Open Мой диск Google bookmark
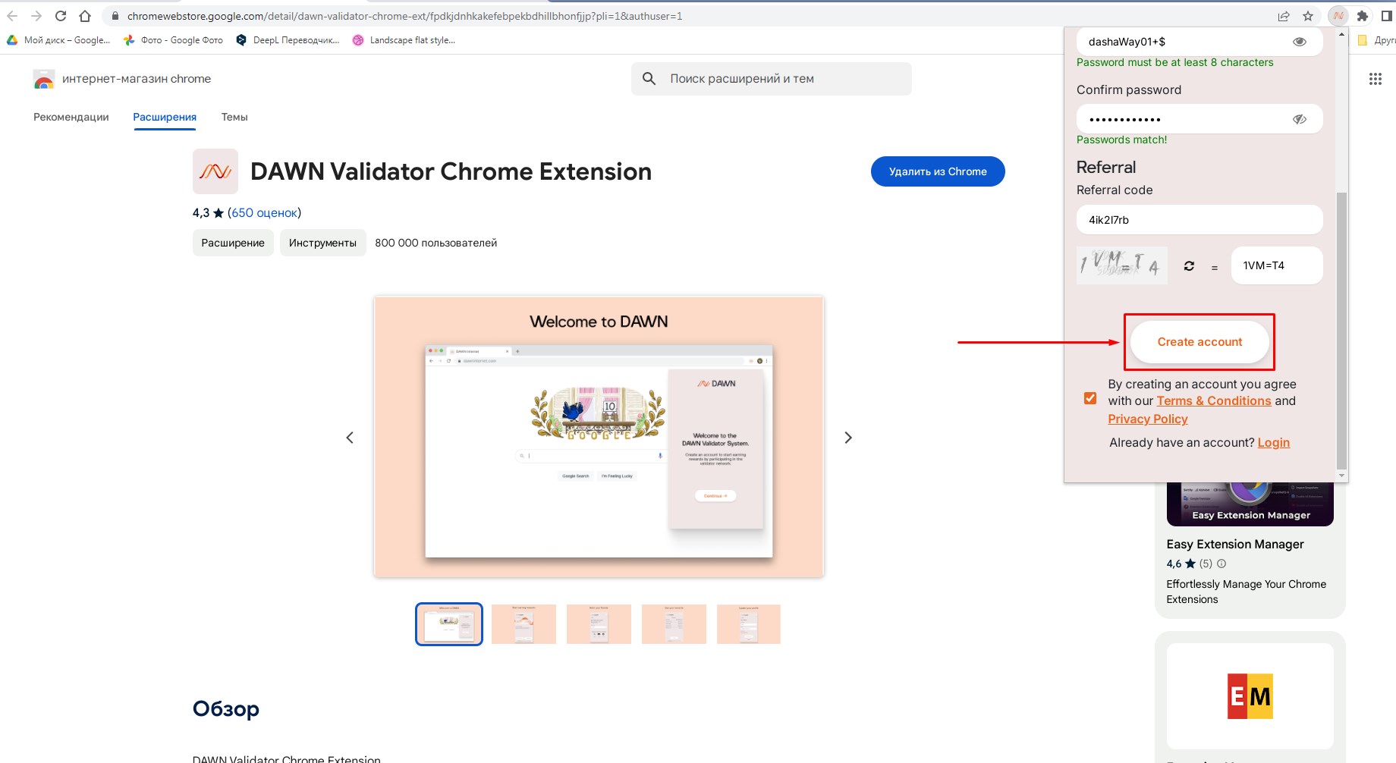The height and width of the screenshot is (763, 1396). pyautogui.click(x=58, y=40)
